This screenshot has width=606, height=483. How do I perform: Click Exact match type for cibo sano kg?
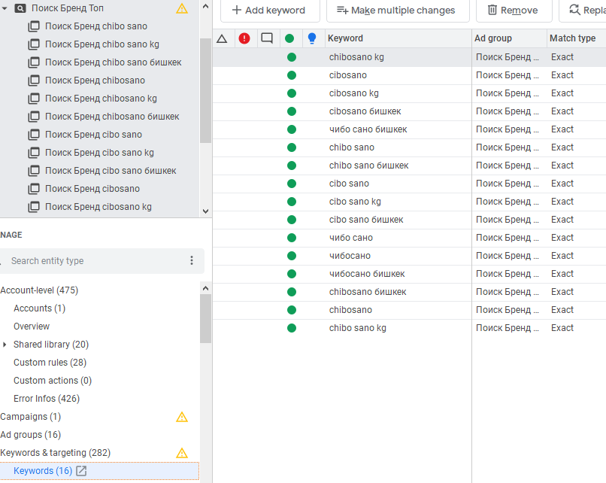562,202
